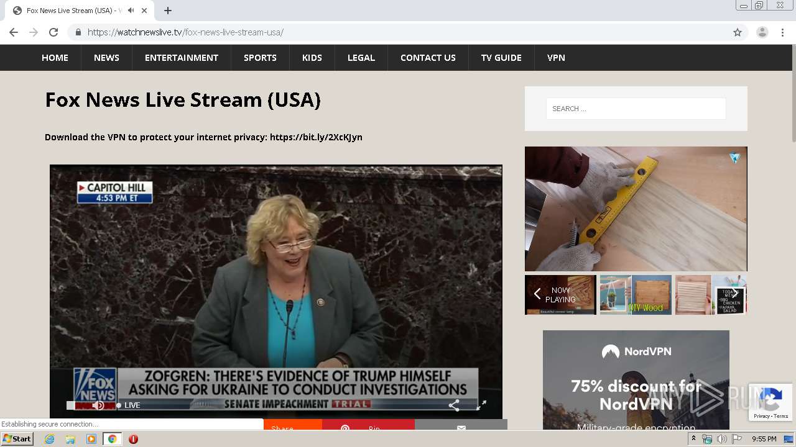796x447 pixels.
Task: Click the orange Share button
Action: 293,425
